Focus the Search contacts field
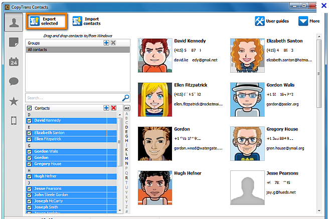Viewport: 329px width, 219px height. [73, 98]
